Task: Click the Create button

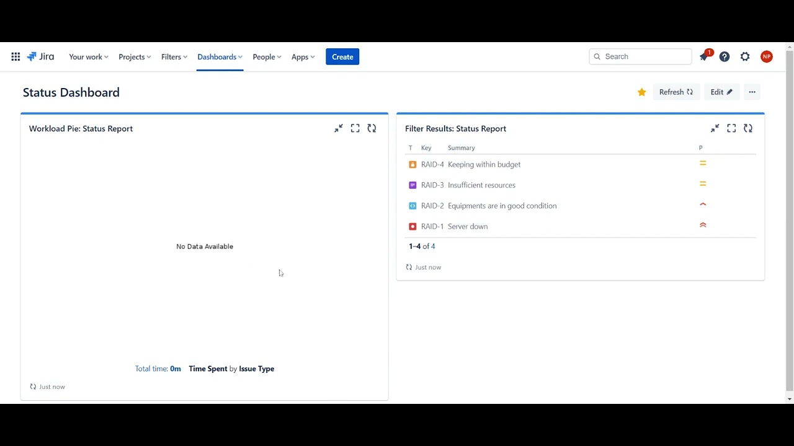Action: pos(342,57)
